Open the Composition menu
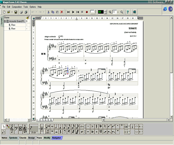 [17, 7]
